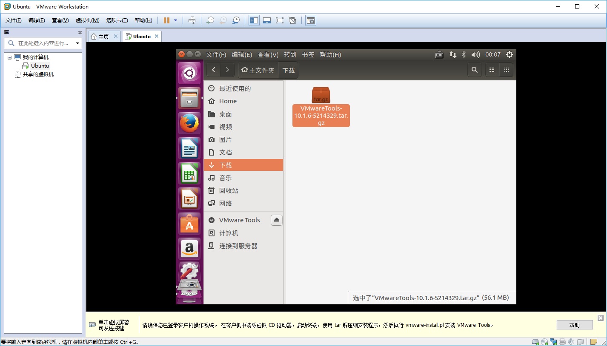Select Ubuntu in the library tree
The width and height of the screenshot is (607, 346).
(40, 66)
